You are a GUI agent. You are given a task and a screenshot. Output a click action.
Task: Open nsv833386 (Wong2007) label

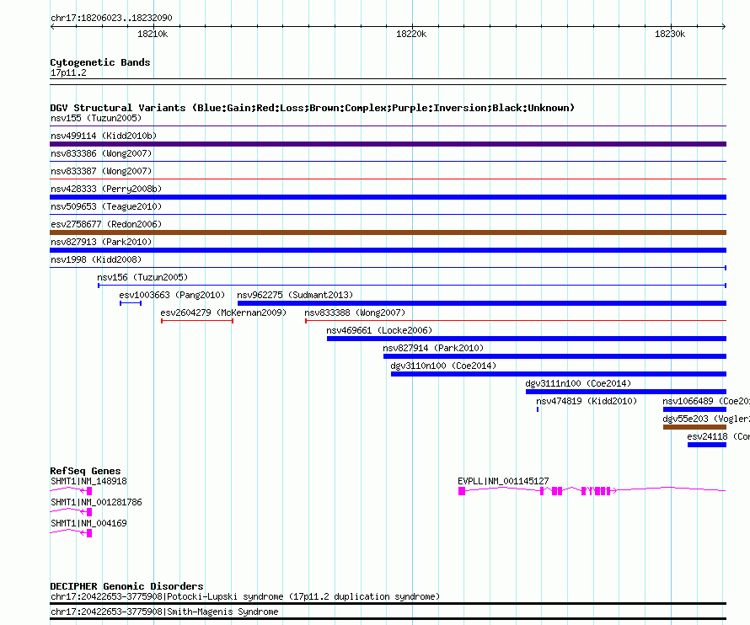click(101, 153)
